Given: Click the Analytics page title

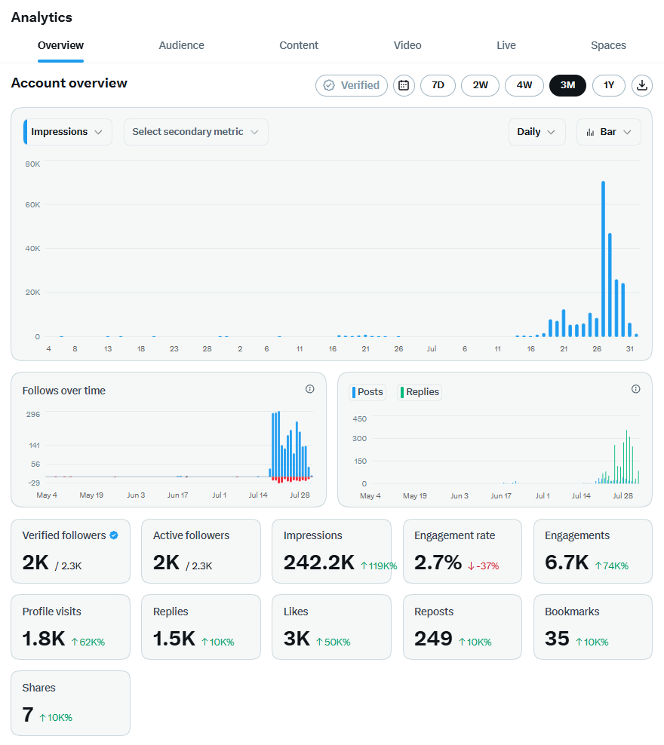Looking at the screenshot, I should click(41, 17).
